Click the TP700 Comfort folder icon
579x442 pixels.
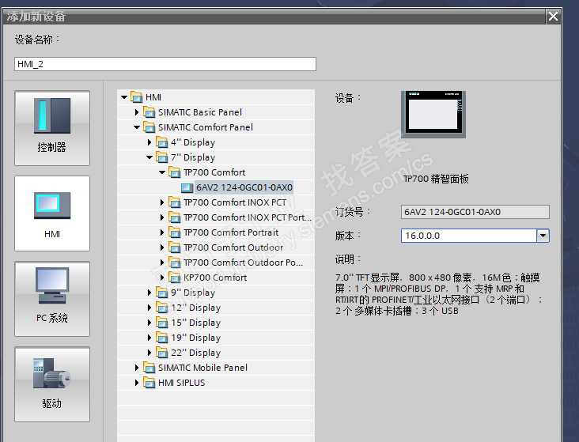[175, 172]
